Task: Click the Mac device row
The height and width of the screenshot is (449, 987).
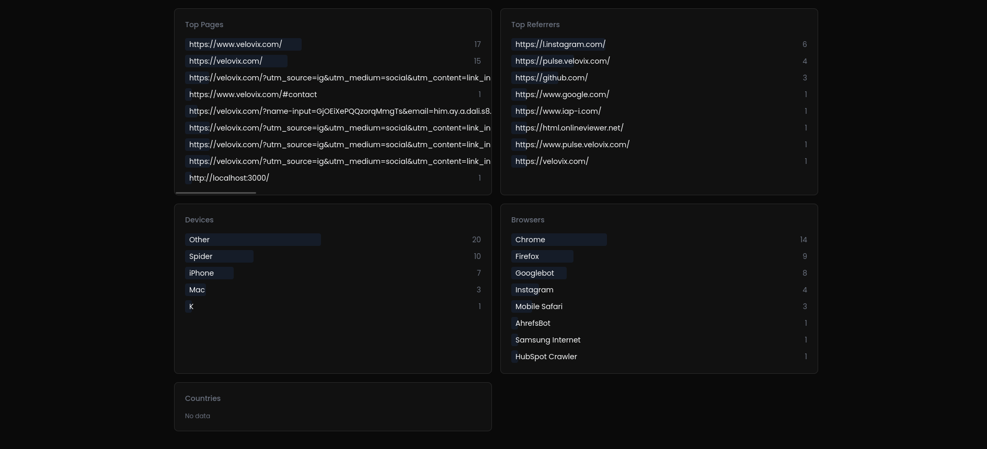Action: coord(332,290)
